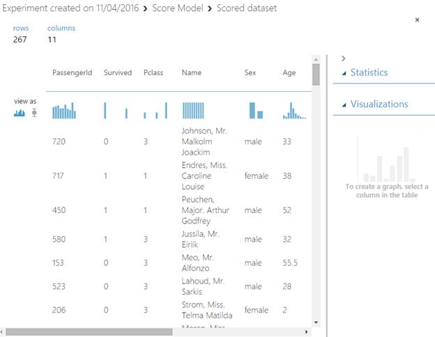Open the Sex column histogram
This screenshot has height=337, width=435.
click(x=256, y=111)
